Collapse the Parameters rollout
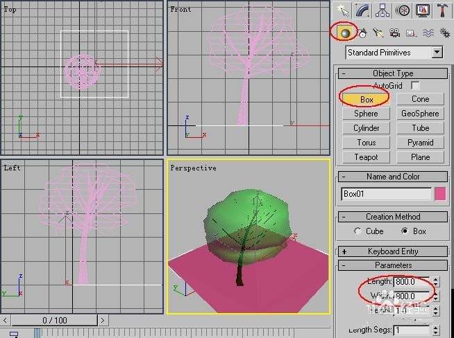This screenshot has width=454, height=338. (393, 265)
